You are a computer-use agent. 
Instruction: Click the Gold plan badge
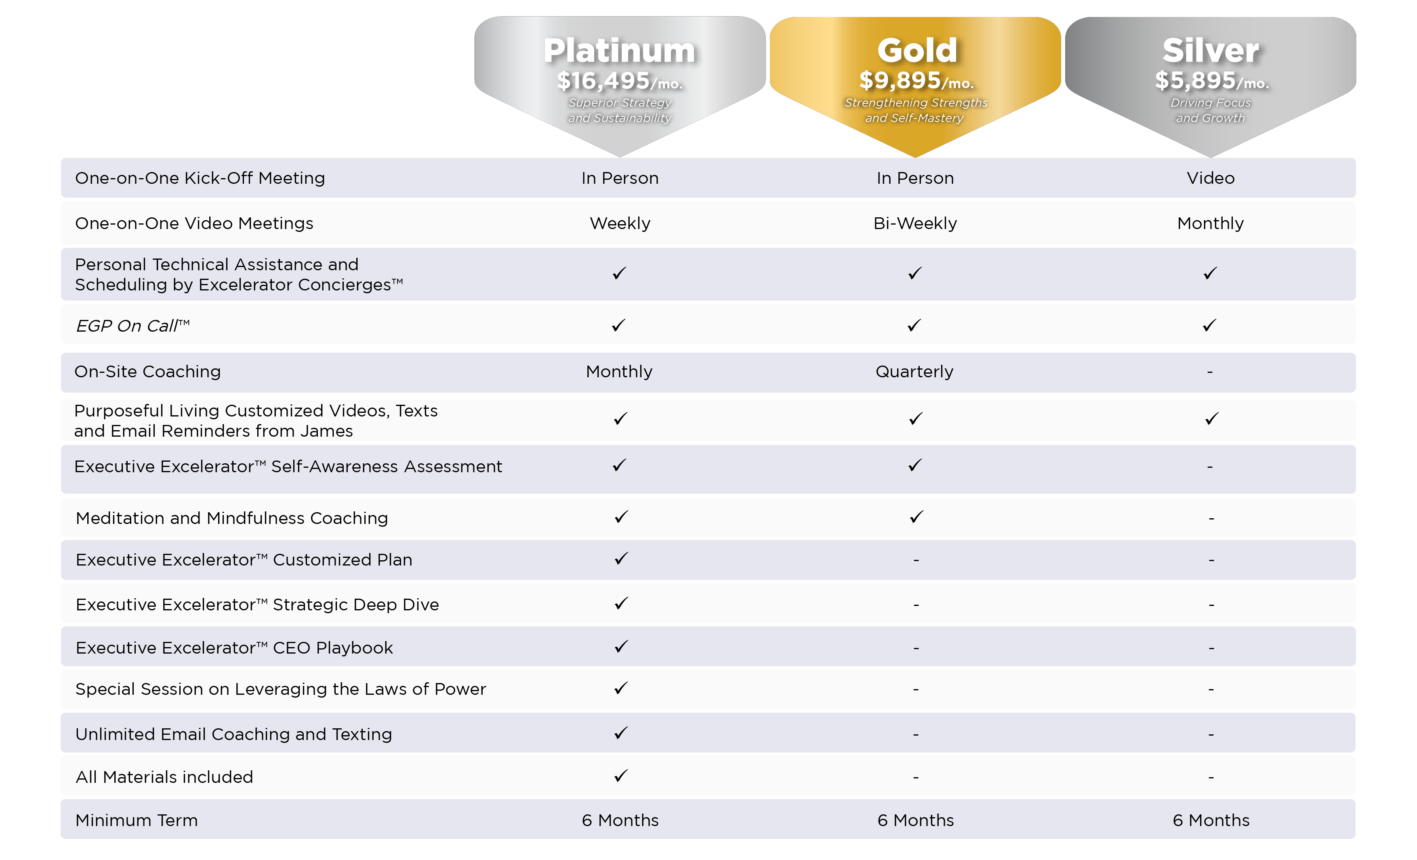pos(916,86)
